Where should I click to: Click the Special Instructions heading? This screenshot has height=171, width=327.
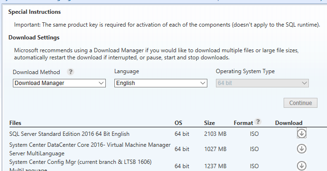[x=34, y=12]
